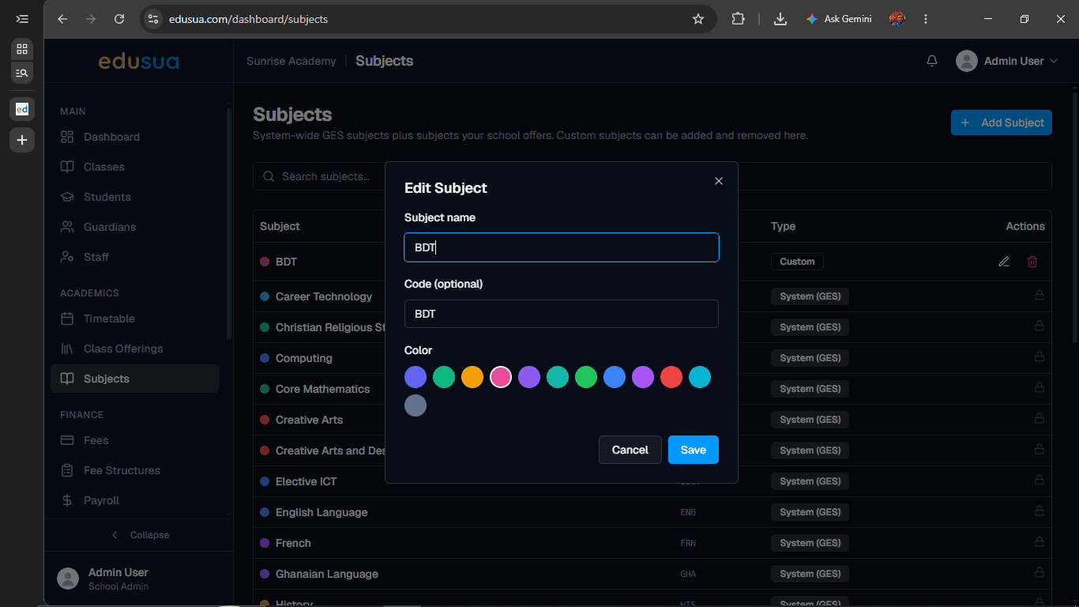Click the pencil edit icon for BDT

(x=1004, y=262)
